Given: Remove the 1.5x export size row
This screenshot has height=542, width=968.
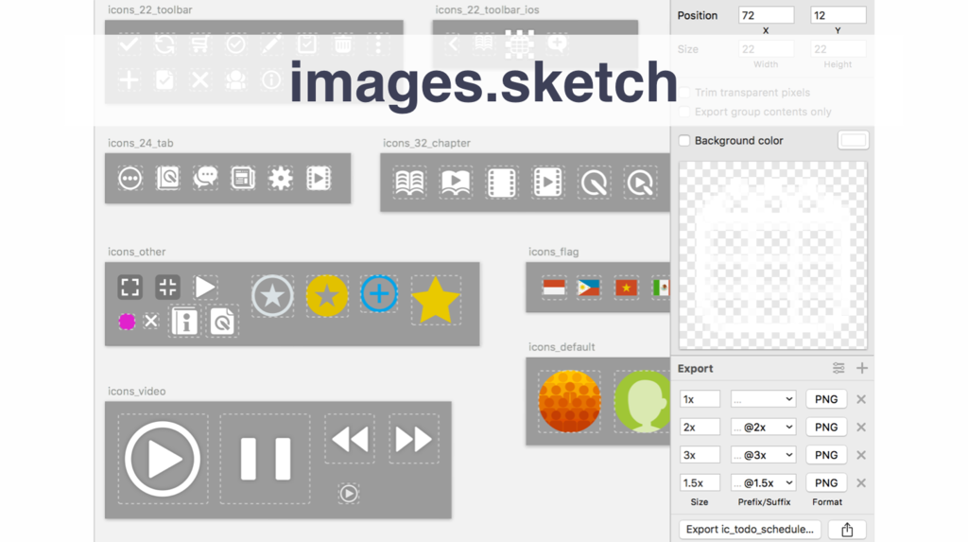Looking at the screenshot, I should pos(861,482).
